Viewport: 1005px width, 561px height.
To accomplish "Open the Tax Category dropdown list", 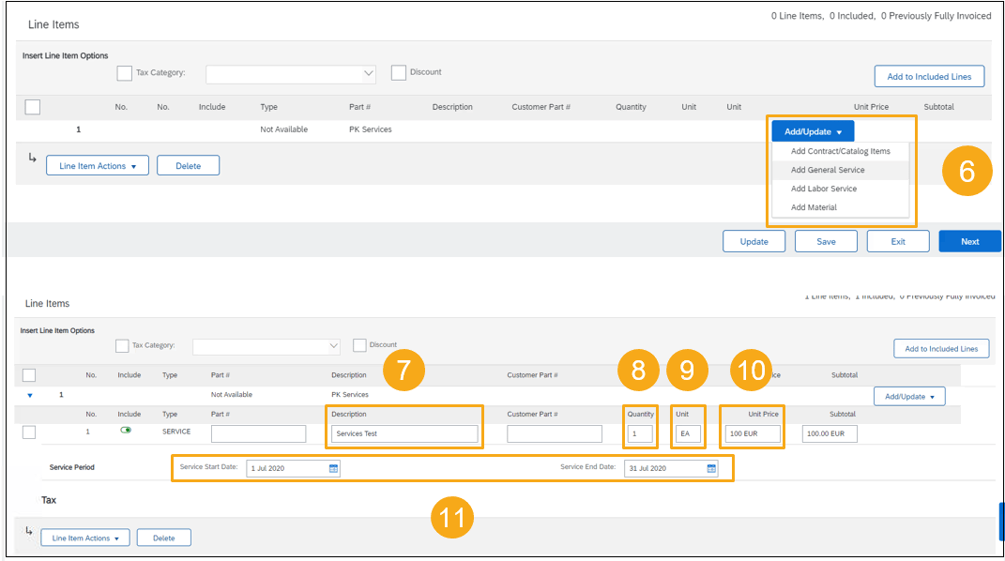I will click(x=291, y=73).
